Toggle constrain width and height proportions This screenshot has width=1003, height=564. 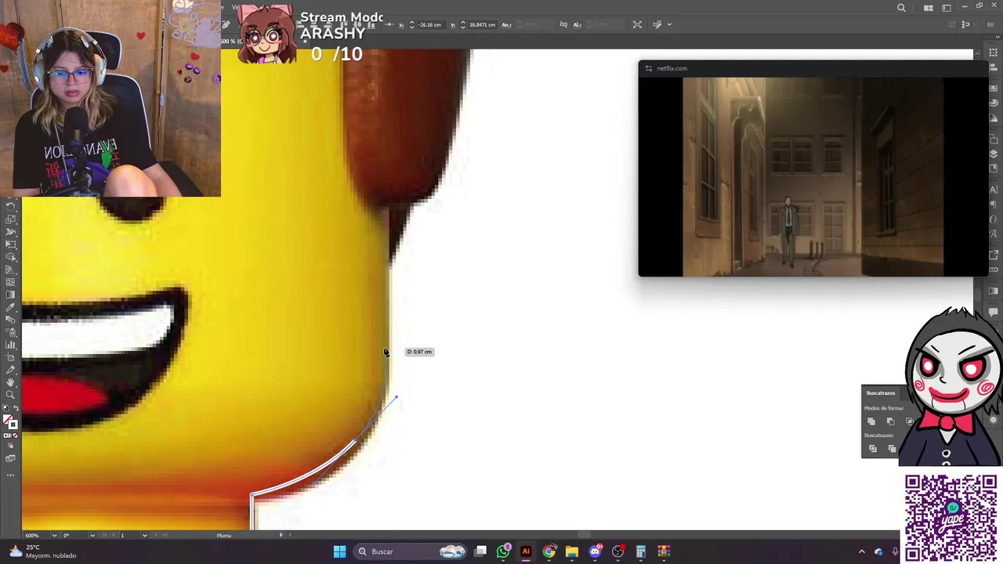[563, 24]
